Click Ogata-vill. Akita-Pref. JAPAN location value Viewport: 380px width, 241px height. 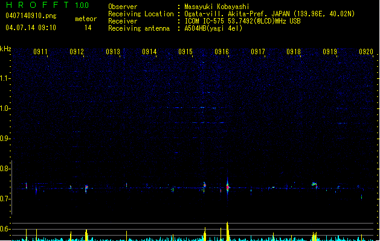tap(269, 14)
